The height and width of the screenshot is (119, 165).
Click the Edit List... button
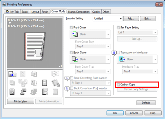[x=137, y=39]
